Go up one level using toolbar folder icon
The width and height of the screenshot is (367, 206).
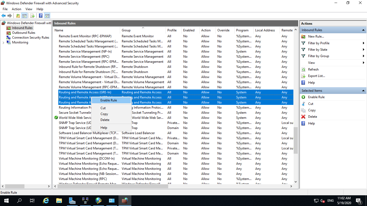18,16
